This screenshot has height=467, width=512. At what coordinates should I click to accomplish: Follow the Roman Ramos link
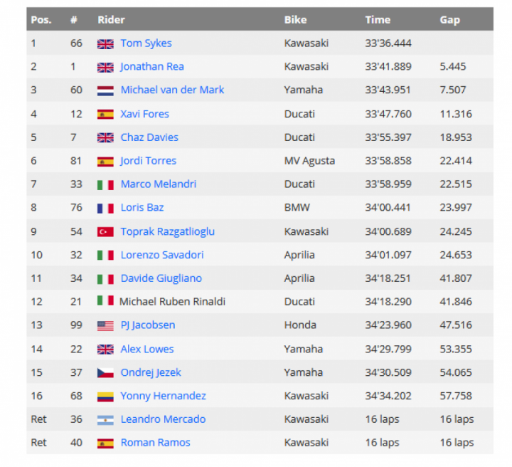click(156, 443)
